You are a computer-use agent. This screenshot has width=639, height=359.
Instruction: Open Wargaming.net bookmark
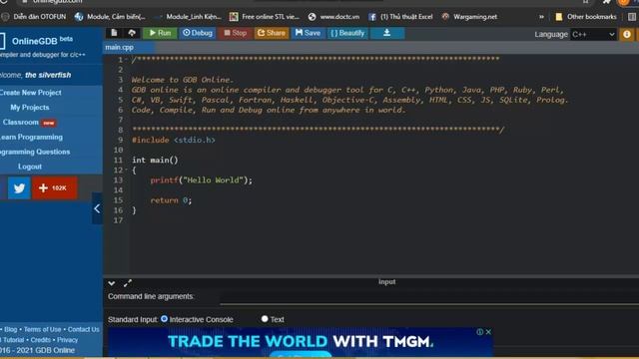click(x=469, y=17)
